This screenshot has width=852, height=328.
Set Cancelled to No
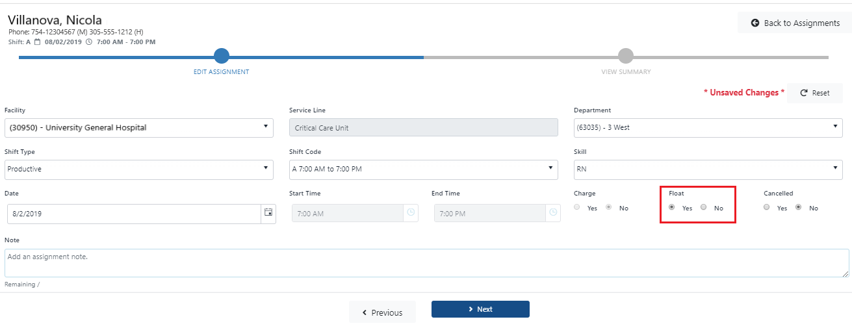[x=799, y=207]
